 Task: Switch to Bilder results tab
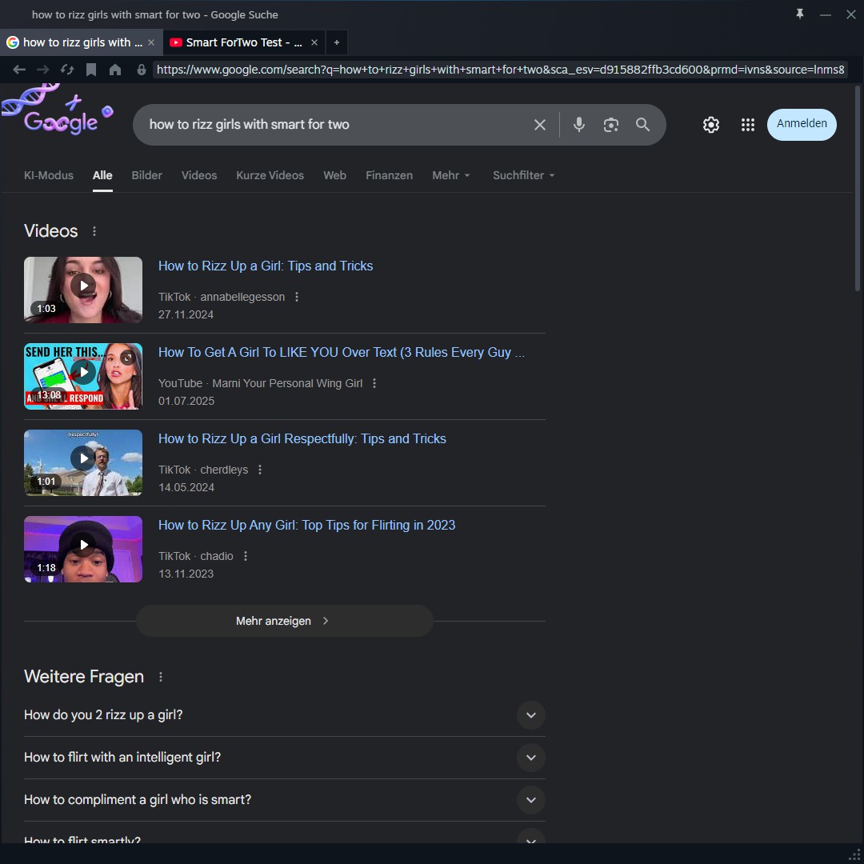[x=146, y=175]
